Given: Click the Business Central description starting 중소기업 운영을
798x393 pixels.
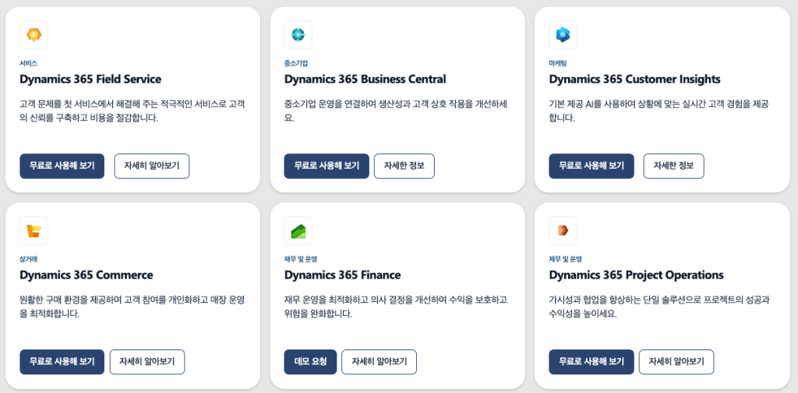Looking at the screenshot, I should click(395, 111).
